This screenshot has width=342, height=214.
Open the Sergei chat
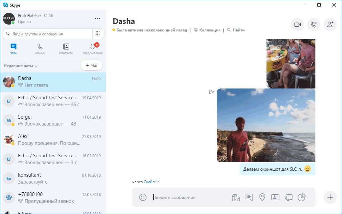53,120
